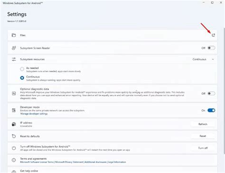The image size is (225, 173).
Task: Click the IP address globe icon
Action: click(14, 124)
